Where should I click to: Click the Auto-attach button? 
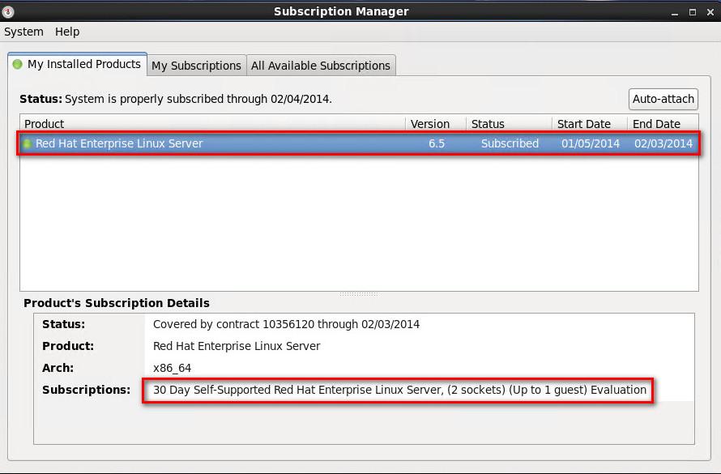point(663,99)
